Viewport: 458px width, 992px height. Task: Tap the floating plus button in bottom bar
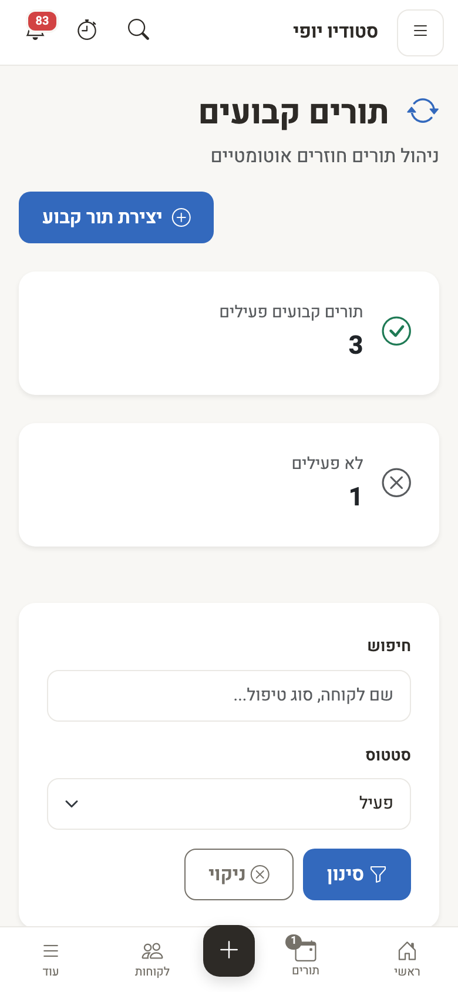click(x=229, y=950)
